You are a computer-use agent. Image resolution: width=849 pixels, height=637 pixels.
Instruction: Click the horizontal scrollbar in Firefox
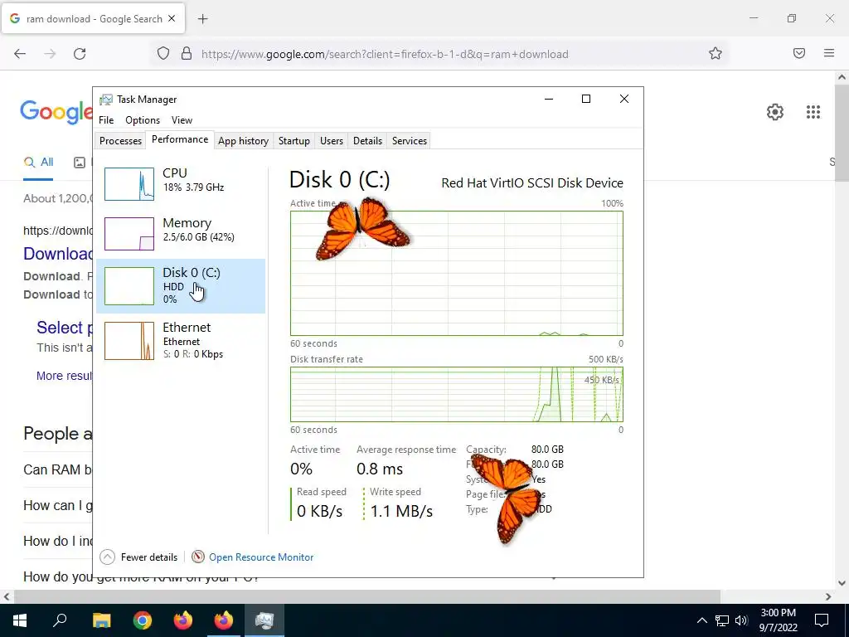pyautogui.click(x=366, y=596)
